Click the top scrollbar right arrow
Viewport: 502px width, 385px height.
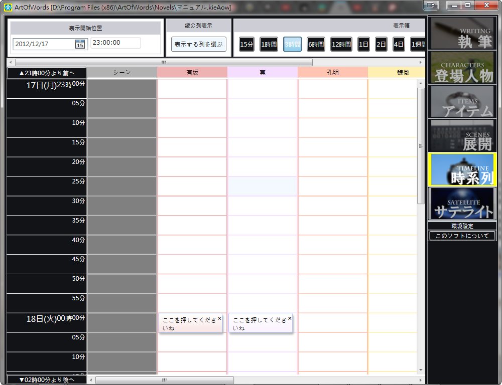pos(421,62)
